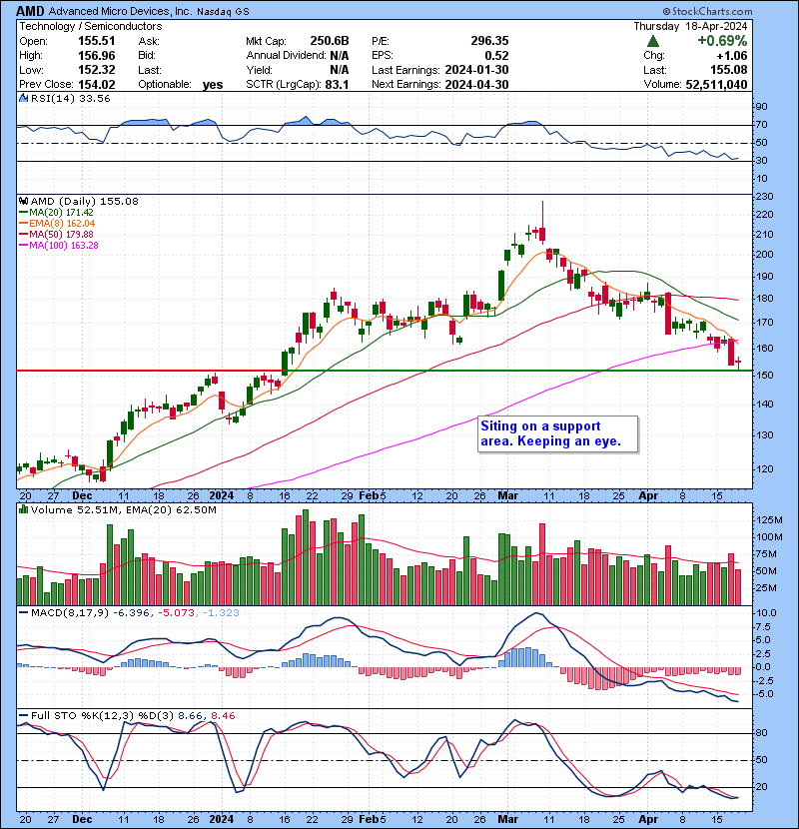Select the MA(50) 179.88 legend entry
This screenshot has height=829, width=799.
57,234
